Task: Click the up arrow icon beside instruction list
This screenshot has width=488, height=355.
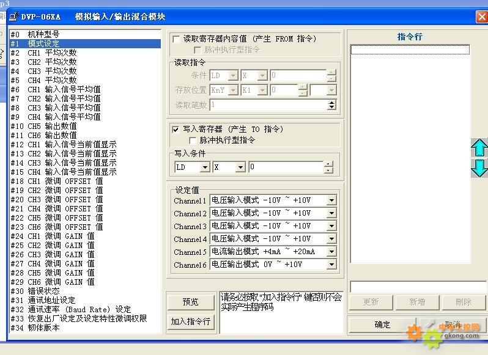Action: click(479, 148)
